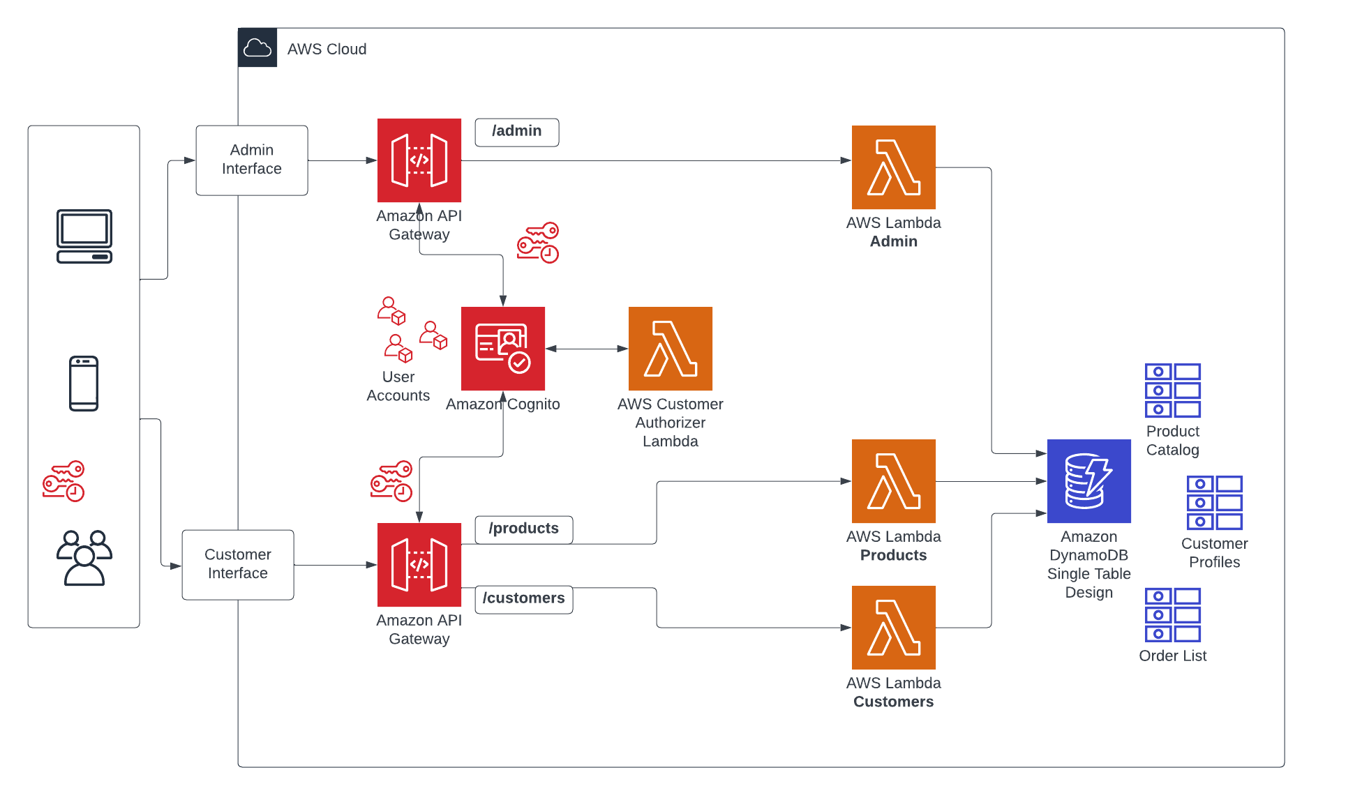The height and width of the screenshot is (795, 1362).
Task: Click the /admin route label
Action: click(517, 132)
